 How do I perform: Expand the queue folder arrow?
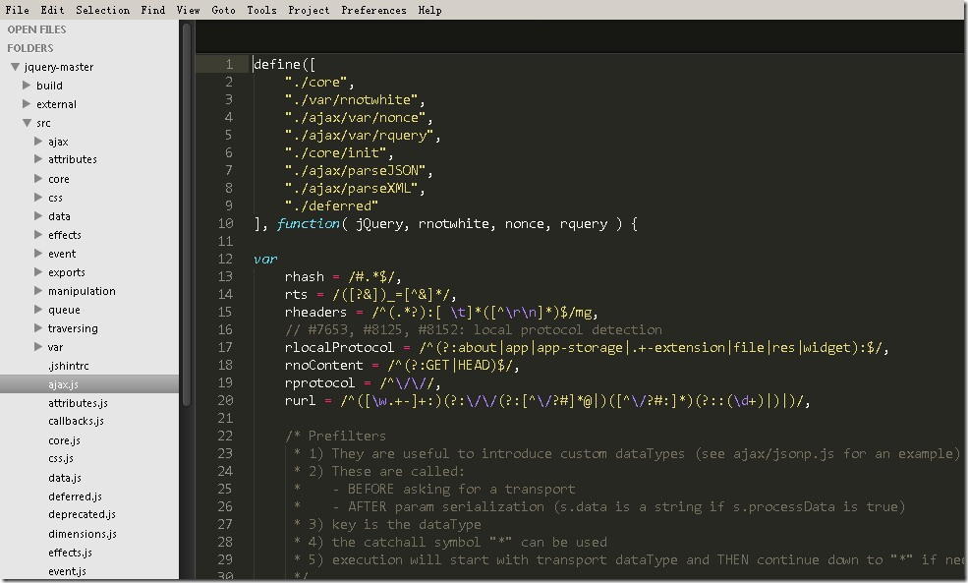pyautogui.click(x=38, y=310)
